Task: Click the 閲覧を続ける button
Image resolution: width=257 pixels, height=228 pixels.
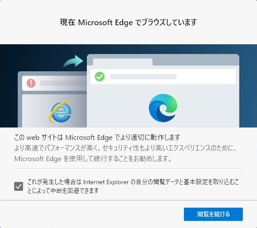Action: 213,214
